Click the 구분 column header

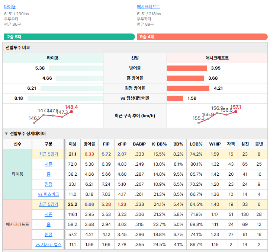pyautogui.click(x=48, y=144)
